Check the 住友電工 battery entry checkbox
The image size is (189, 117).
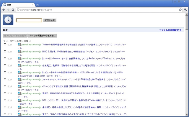coord(5,65)
